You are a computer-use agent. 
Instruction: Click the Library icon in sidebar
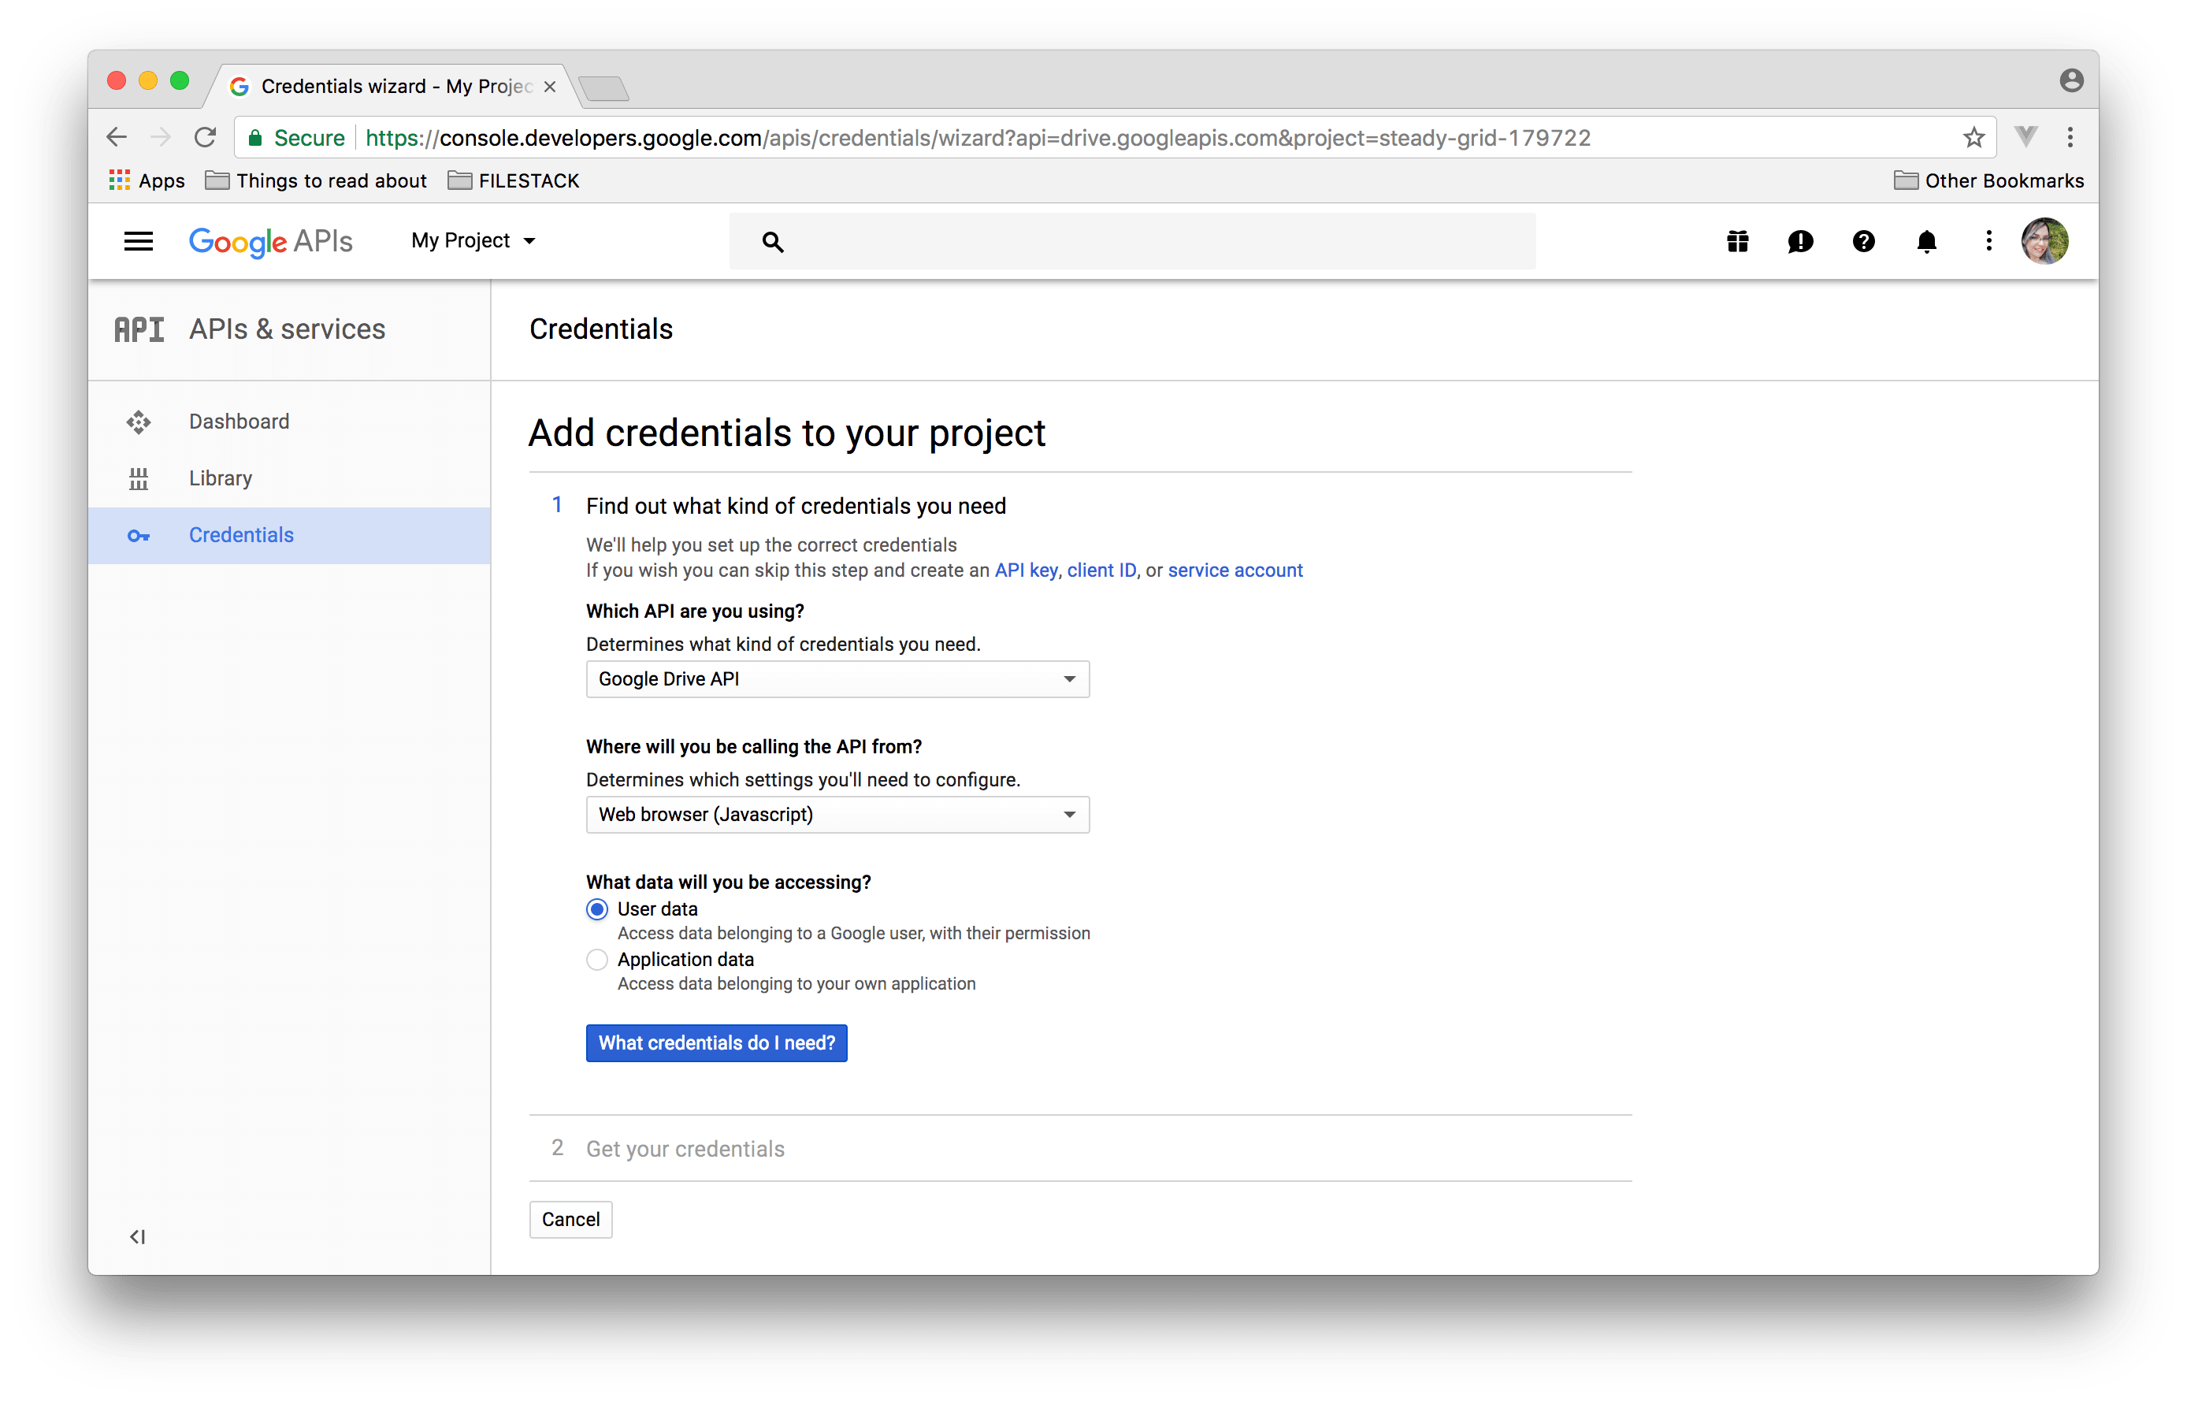point(139,477)
